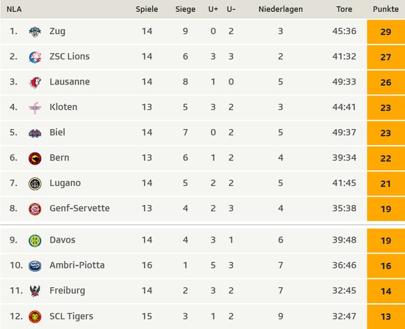Select the Punkte column header
Image resolution: width=405 pixels, height=329 pixels.
(386, 9)
